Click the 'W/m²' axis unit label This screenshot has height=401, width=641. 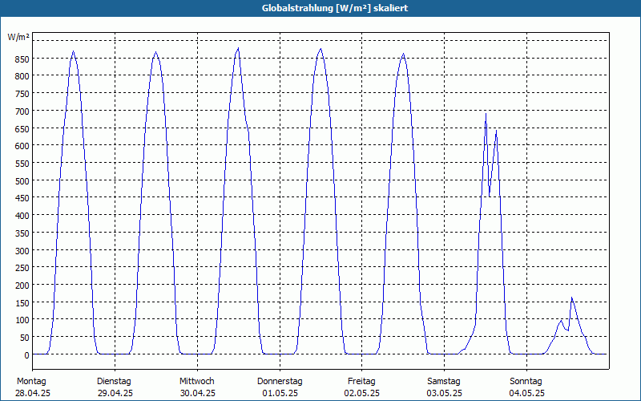click(18, 38)
